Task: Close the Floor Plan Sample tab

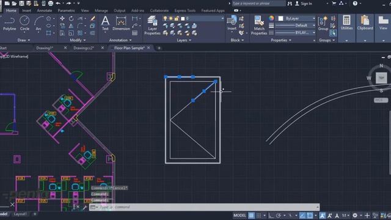Action: (x=148, y=48)
